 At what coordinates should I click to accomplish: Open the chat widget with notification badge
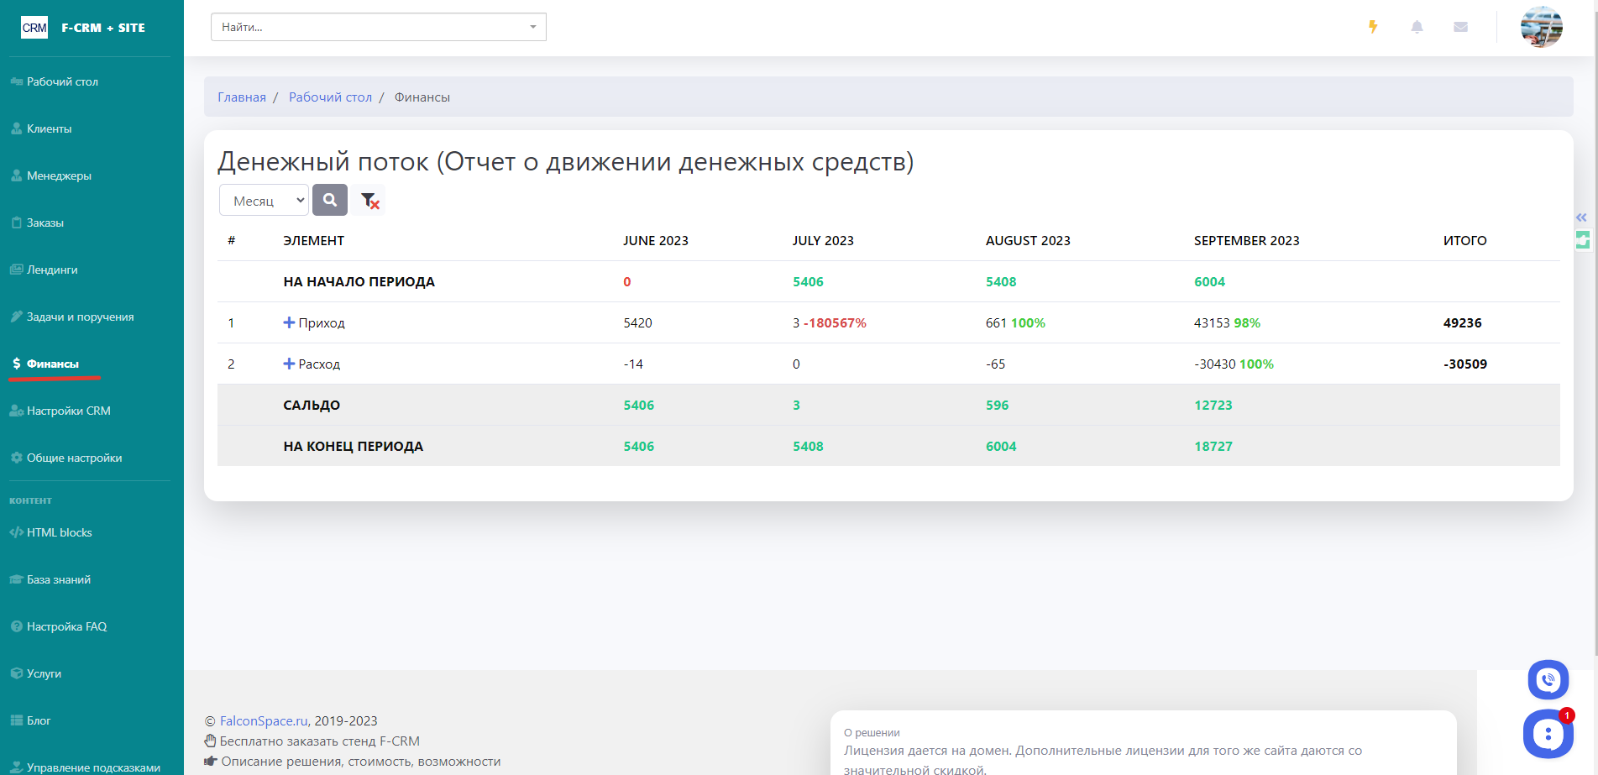[x=1548, y=734]
